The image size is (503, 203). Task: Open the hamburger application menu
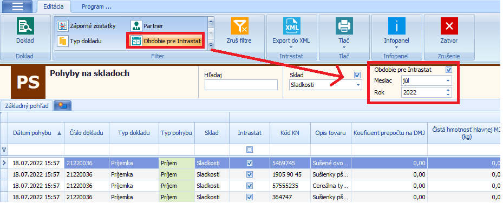point(17,6)
